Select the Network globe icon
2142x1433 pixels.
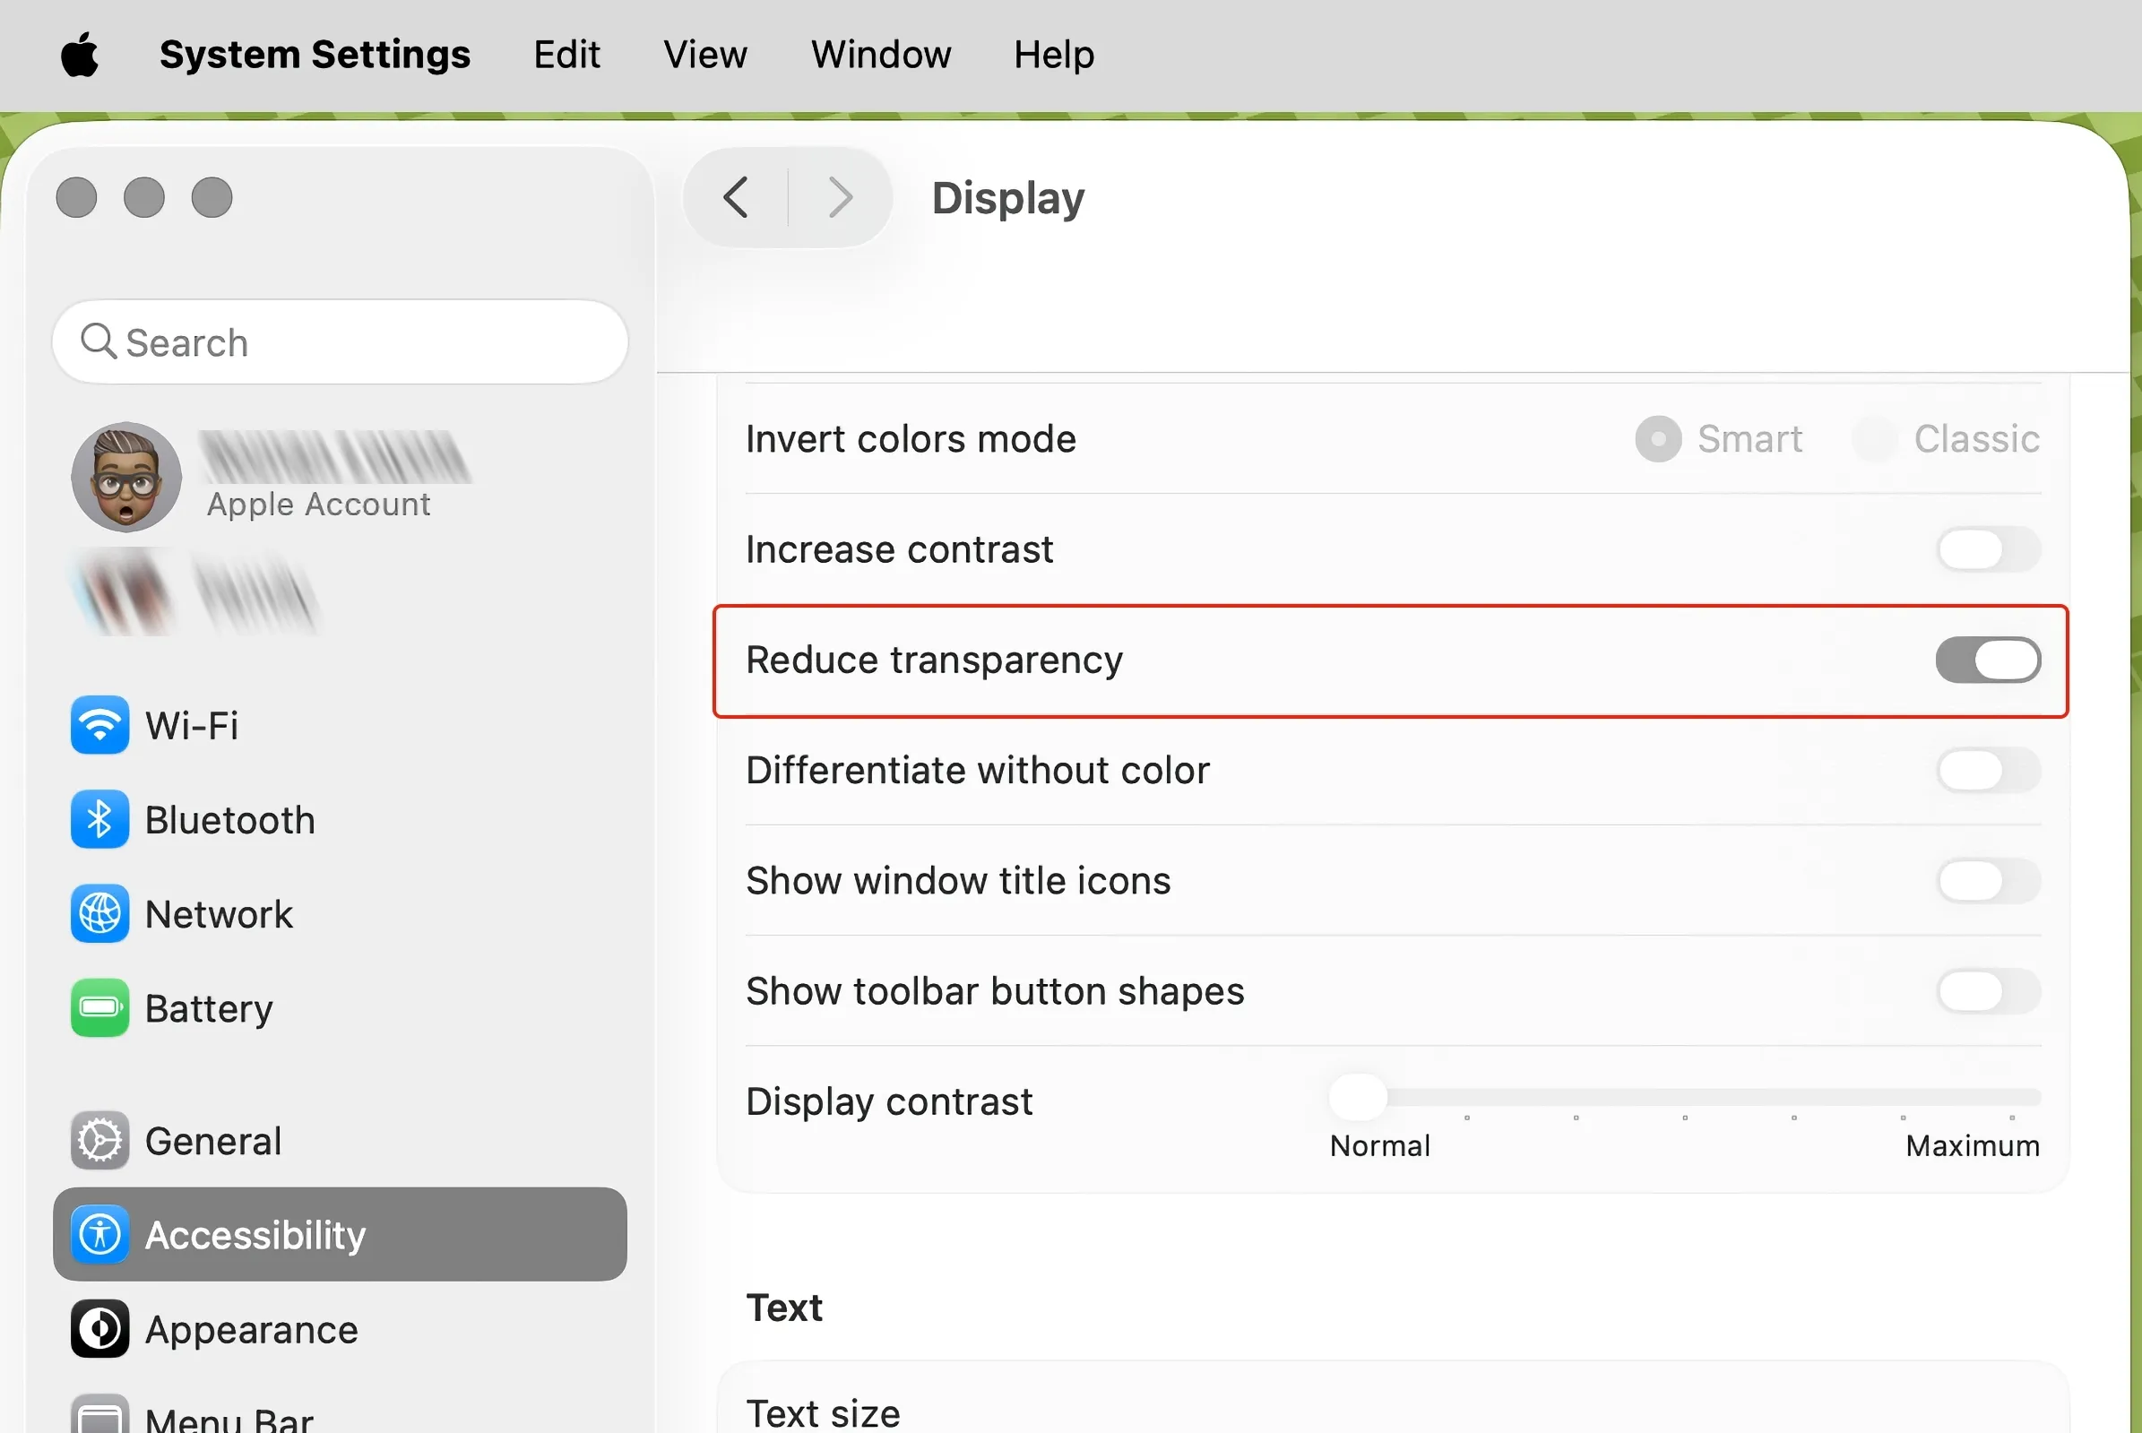pyautogui.click(x=99, y=914)
